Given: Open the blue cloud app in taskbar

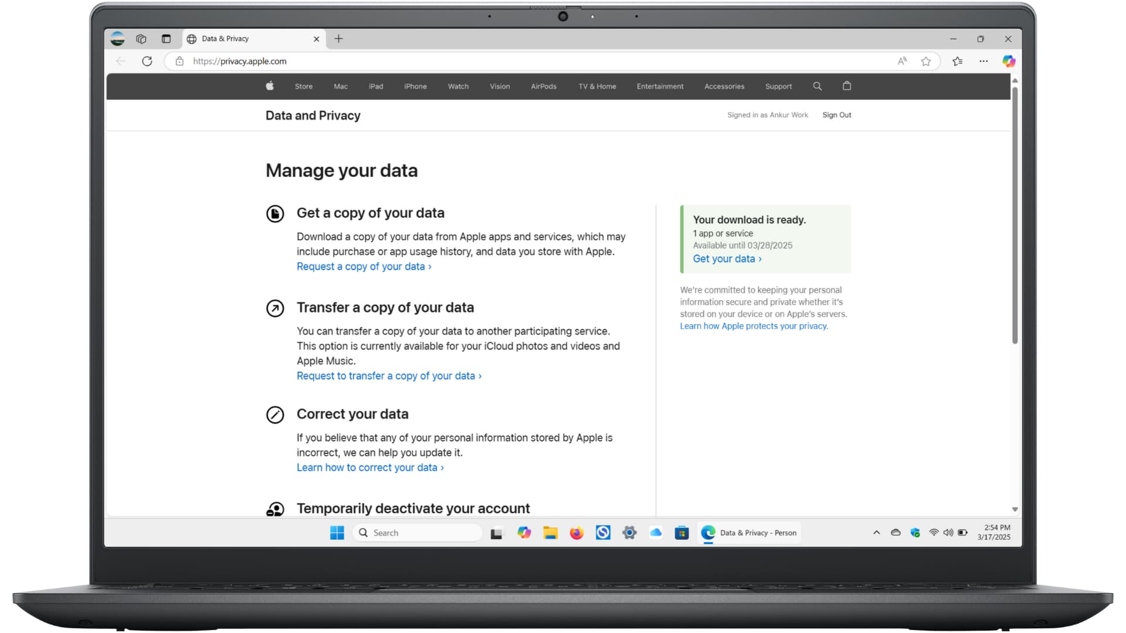Looking at the screenshot, I should 656,533.
